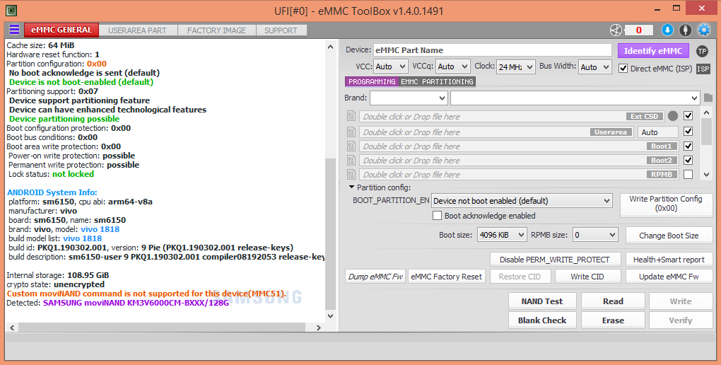Click Write CID button
721x365 pixels.
[587, 276]
